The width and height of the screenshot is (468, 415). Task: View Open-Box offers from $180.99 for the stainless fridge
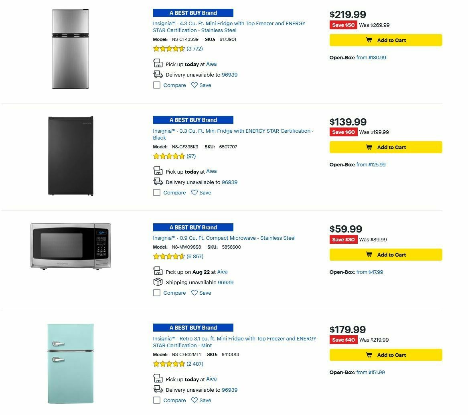(x=371, y=57)
